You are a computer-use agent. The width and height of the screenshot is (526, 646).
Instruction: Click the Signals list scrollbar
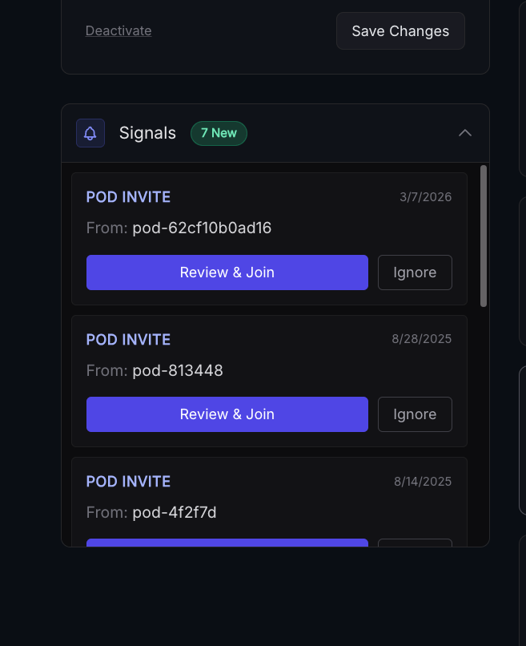(x=484, y=236)
